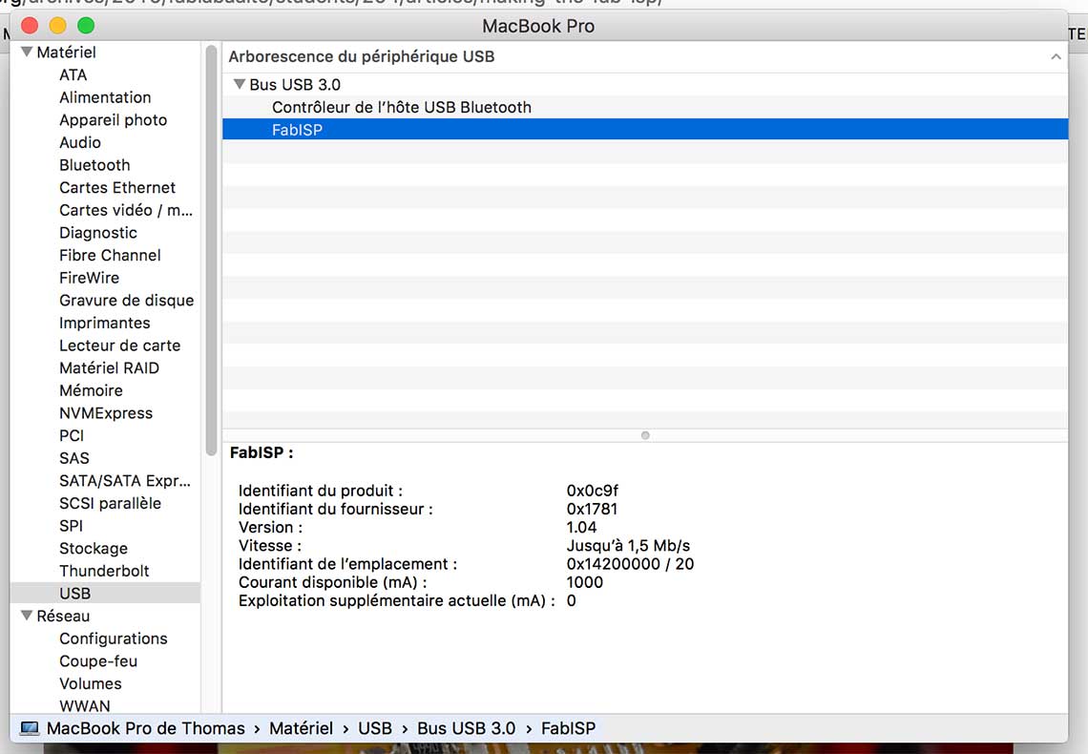Select Volumes under Réseau

[x=91, y=684]
